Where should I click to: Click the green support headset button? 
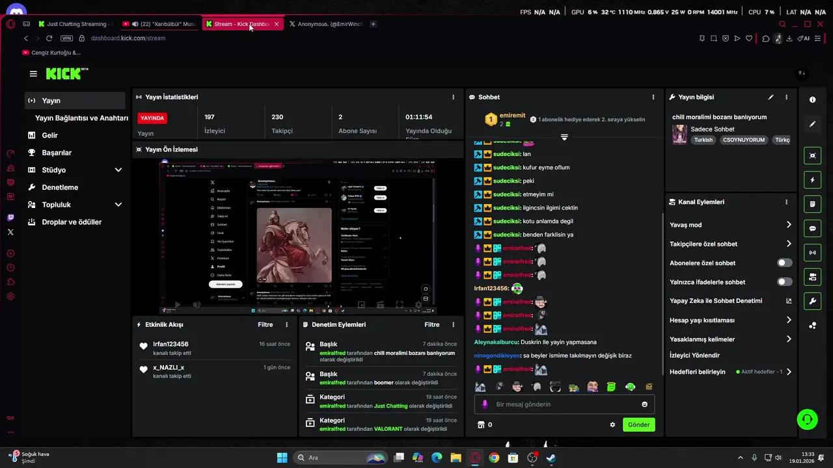808,419
